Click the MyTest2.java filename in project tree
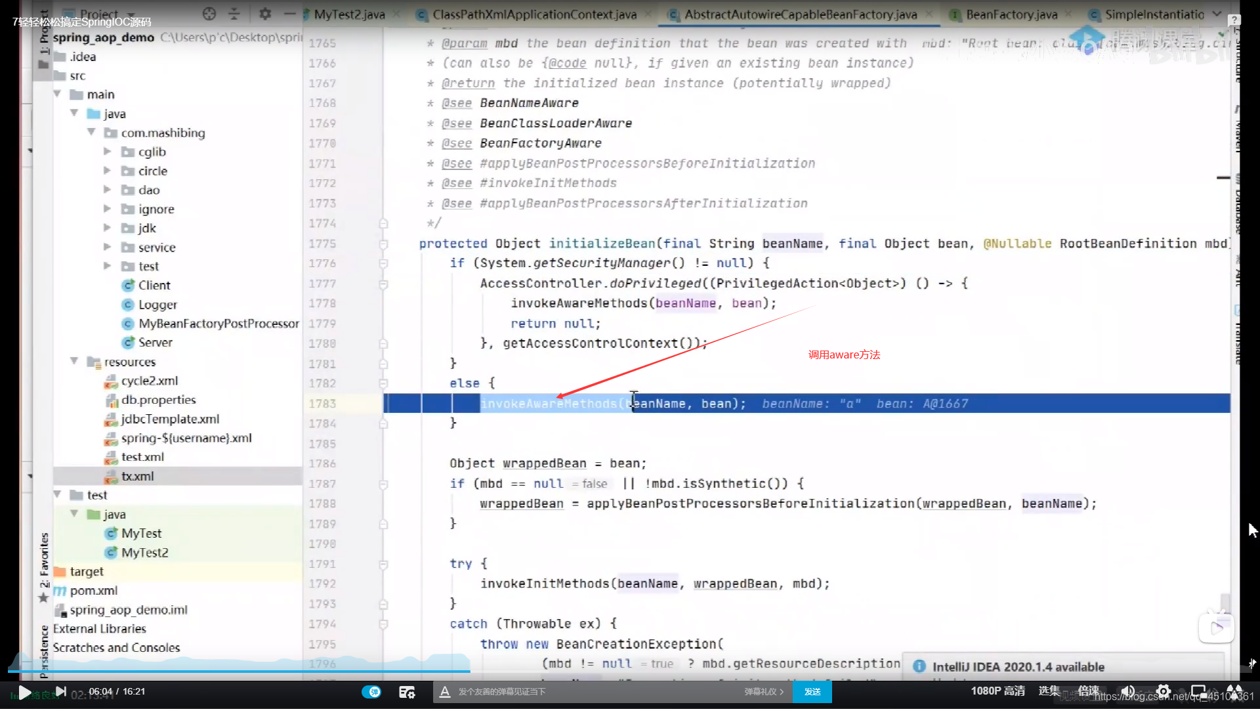 click(x=144, y=551)
